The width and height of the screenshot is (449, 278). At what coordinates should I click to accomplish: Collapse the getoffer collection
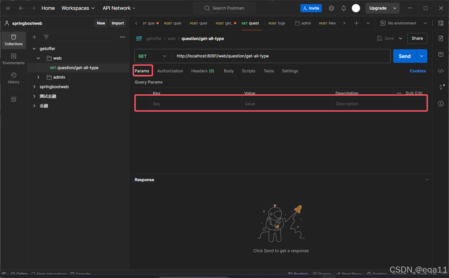pos(34,49)
